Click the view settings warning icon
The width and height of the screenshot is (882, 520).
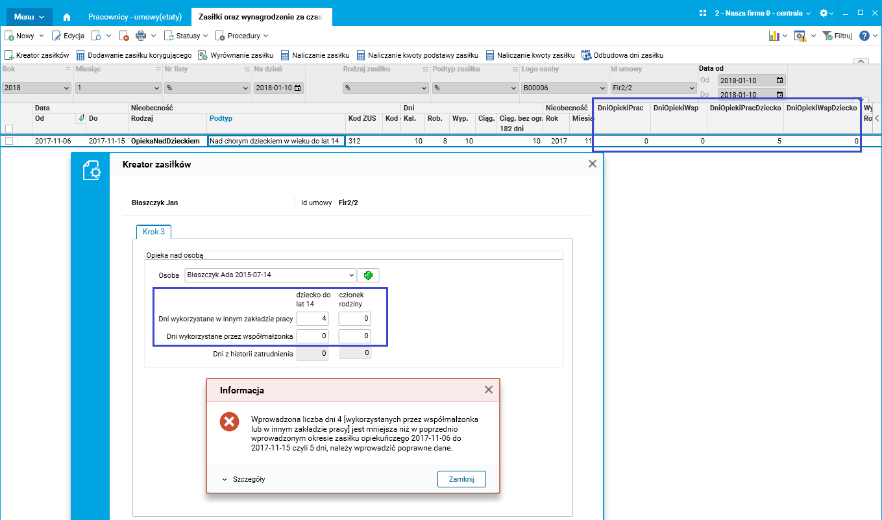click(801, 36)
